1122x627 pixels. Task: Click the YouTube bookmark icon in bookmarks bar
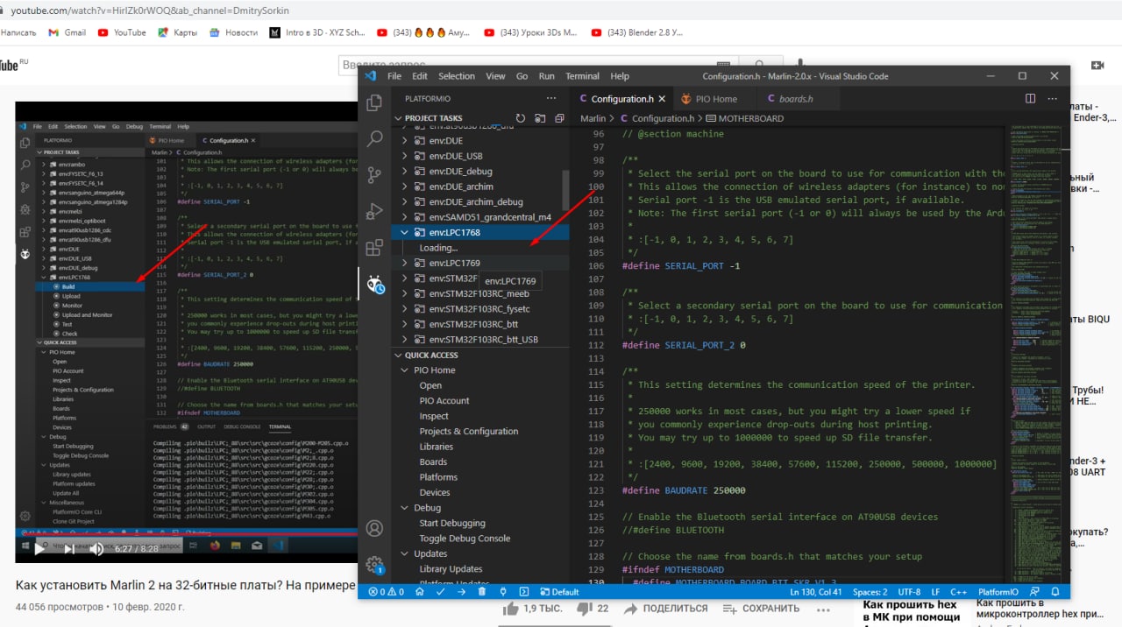tap(103, 32)
